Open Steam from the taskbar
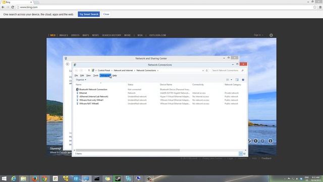The image size is (323, 182). tap(118, 178)
